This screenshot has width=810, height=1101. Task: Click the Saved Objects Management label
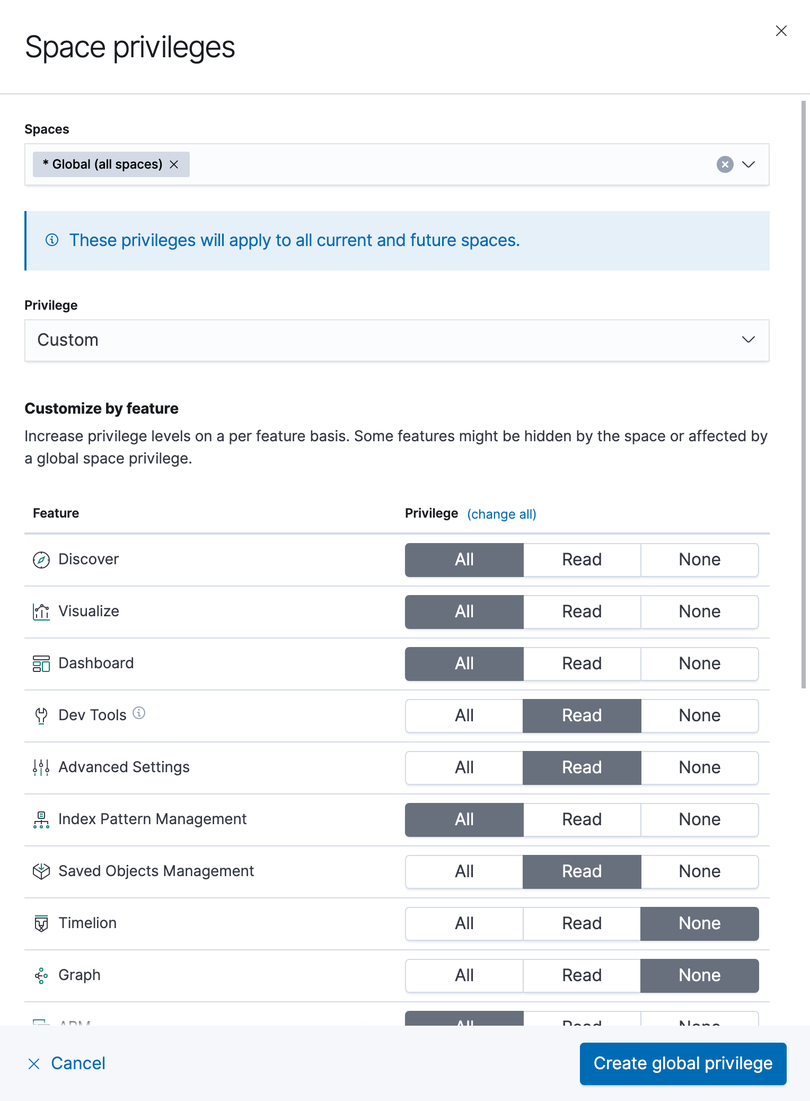pos(156,871)
